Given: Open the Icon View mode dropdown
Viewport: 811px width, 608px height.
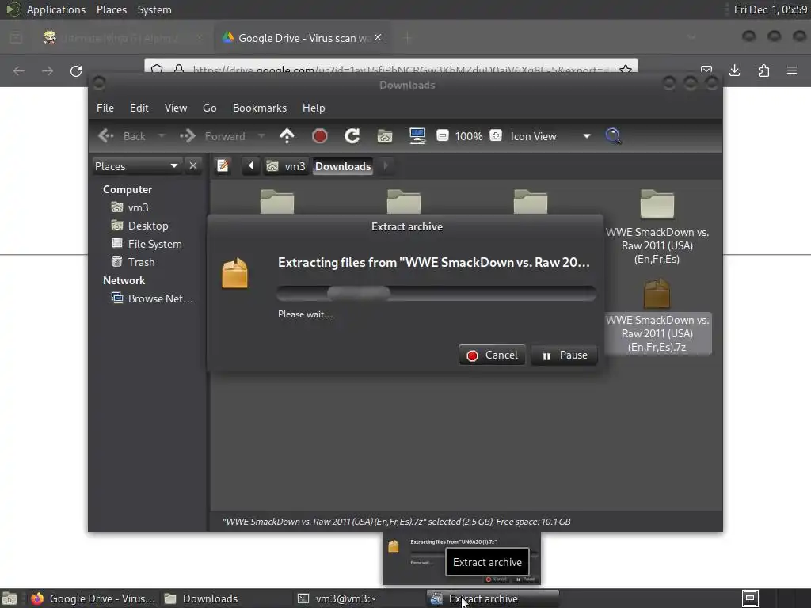Looking at the screenshot, I should coord(550,136).
